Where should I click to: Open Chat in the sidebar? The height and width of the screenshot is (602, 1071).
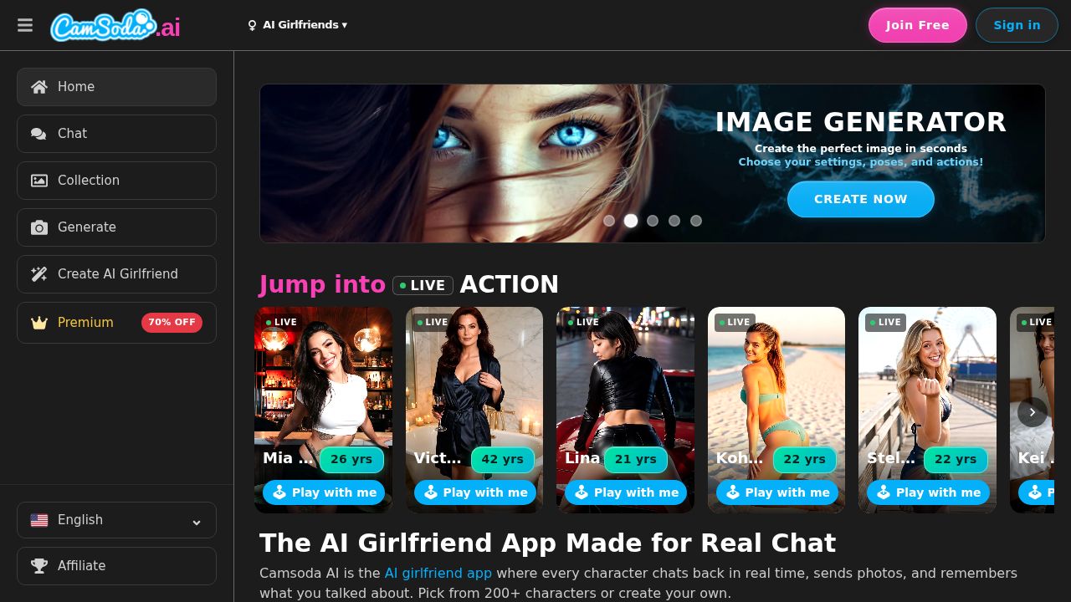[116, 134]
